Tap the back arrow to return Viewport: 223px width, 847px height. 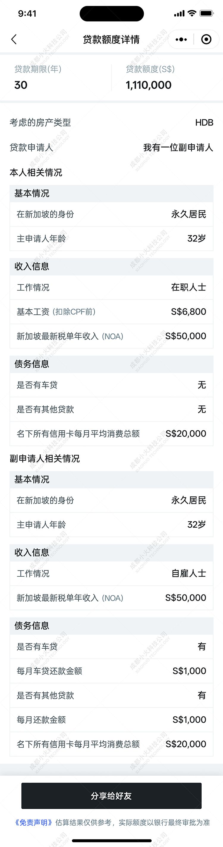[14, 39]
